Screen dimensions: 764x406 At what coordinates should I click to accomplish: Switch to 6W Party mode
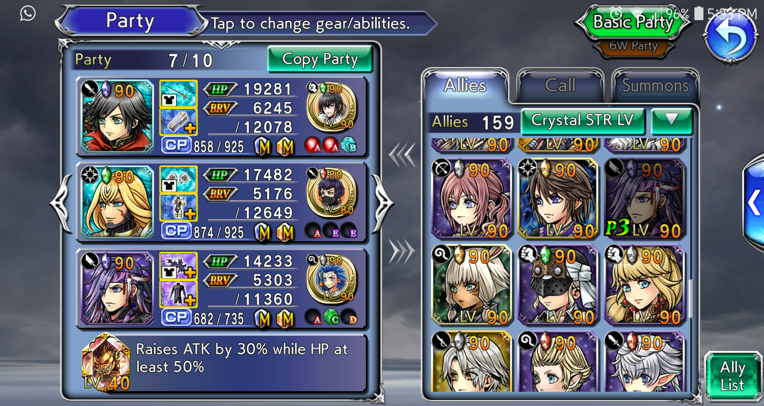coord(633,47)
